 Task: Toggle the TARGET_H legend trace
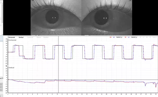click(119, 37)
